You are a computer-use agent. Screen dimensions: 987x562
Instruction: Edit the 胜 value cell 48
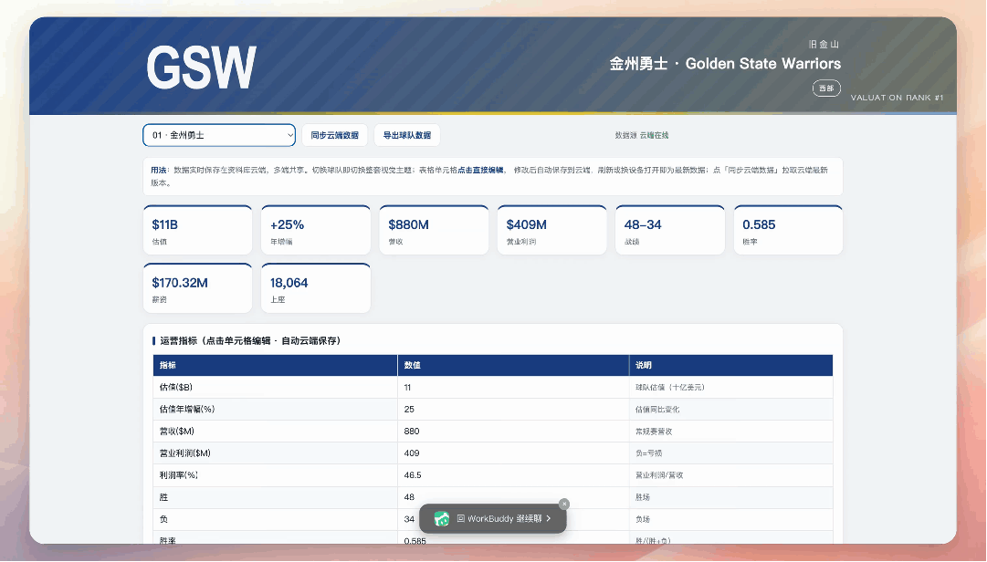513,497
